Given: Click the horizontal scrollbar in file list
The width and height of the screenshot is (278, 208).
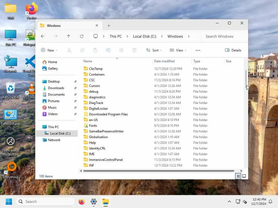Looking at the screenshot, I should pyautogui.click(x=159, y=171).
